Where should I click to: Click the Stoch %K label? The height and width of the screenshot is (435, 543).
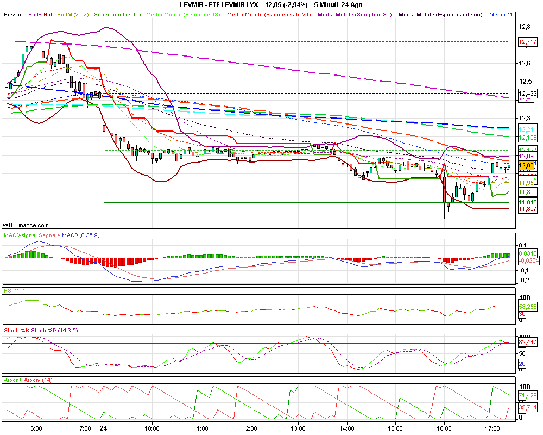point(17,330)
